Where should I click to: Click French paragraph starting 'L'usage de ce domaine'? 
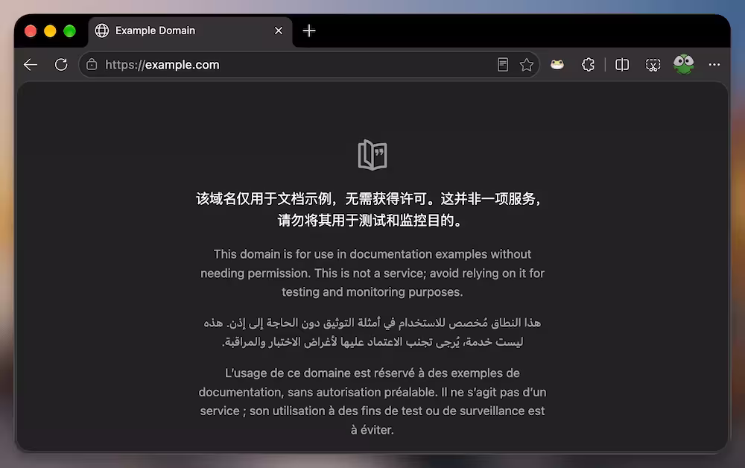372,402
